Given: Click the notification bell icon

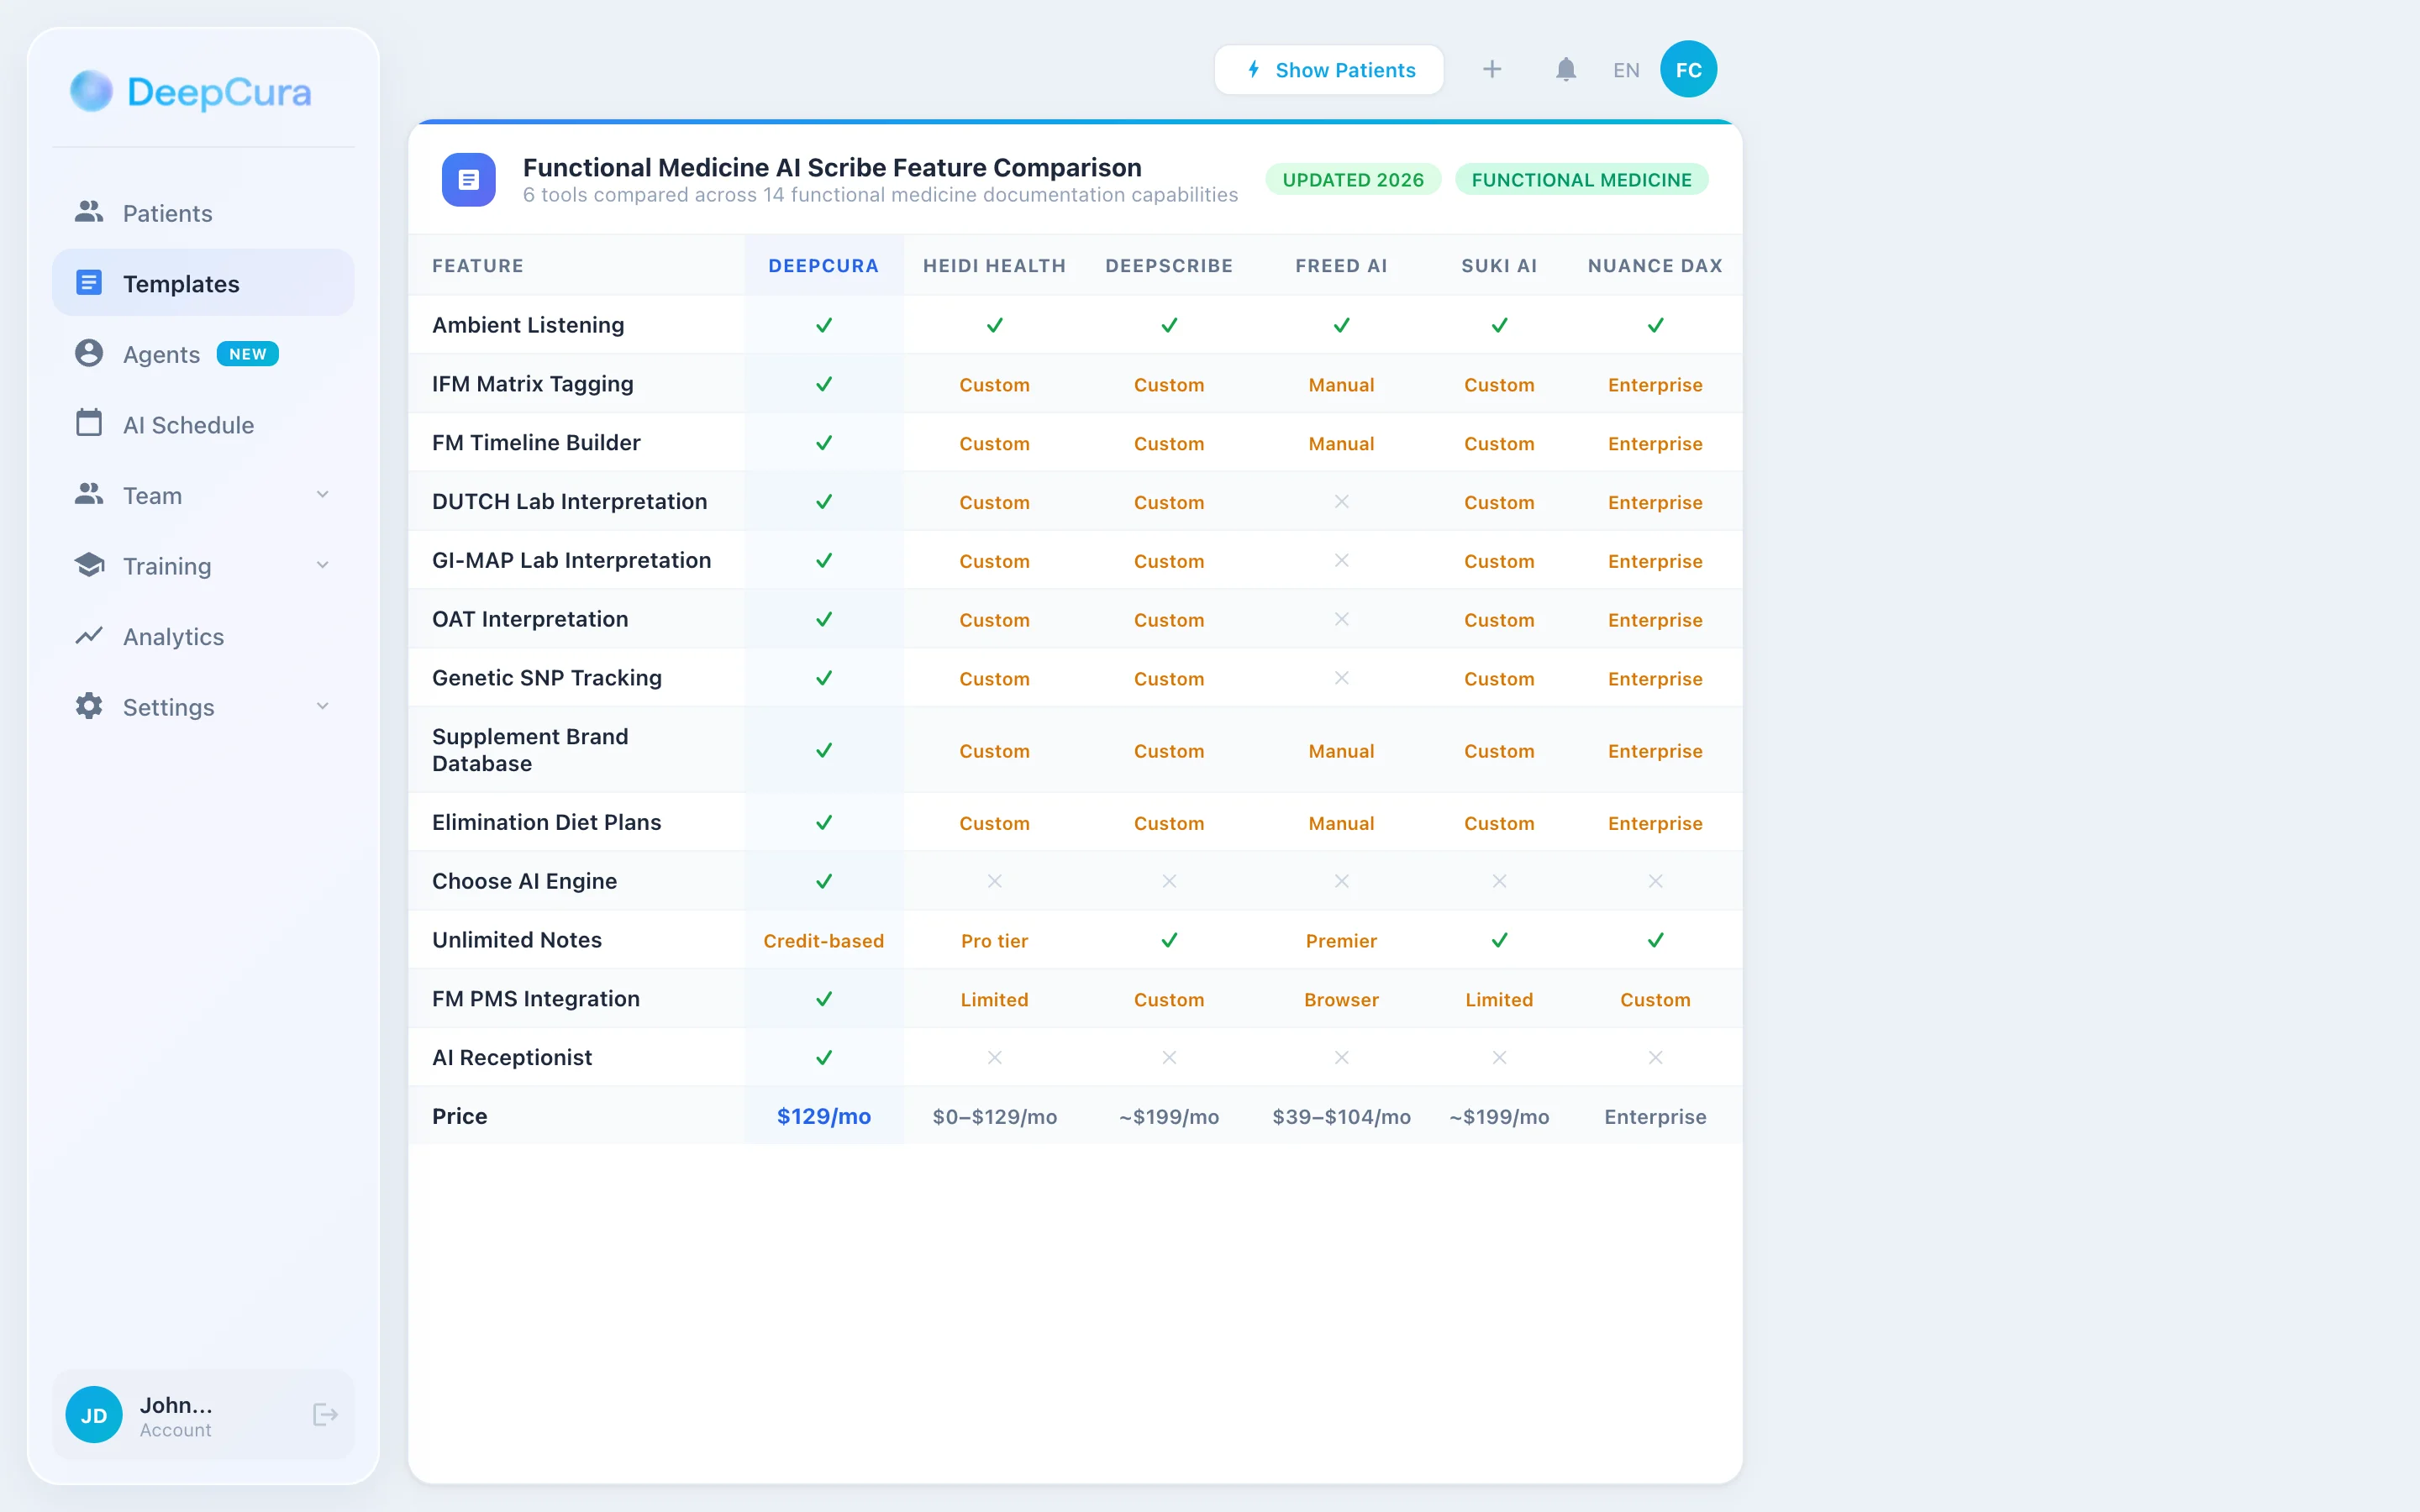Looking at the screenshot, I should tap(1565, 70).
